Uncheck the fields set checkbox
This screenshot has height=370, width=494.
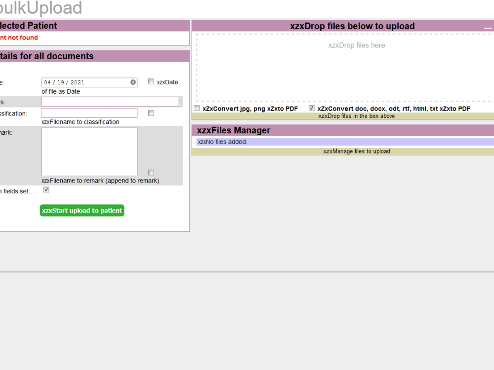[x=45, y=189]
